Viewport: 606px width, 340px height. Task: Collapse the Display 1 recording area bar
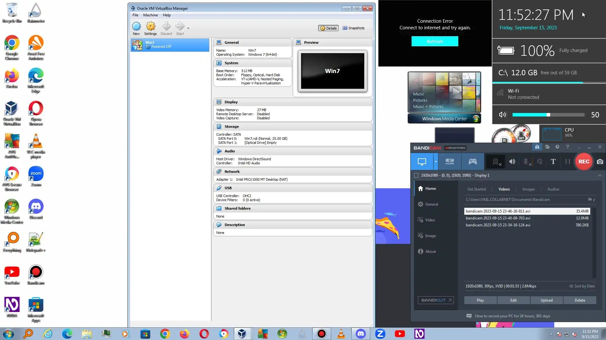(600, 175)
